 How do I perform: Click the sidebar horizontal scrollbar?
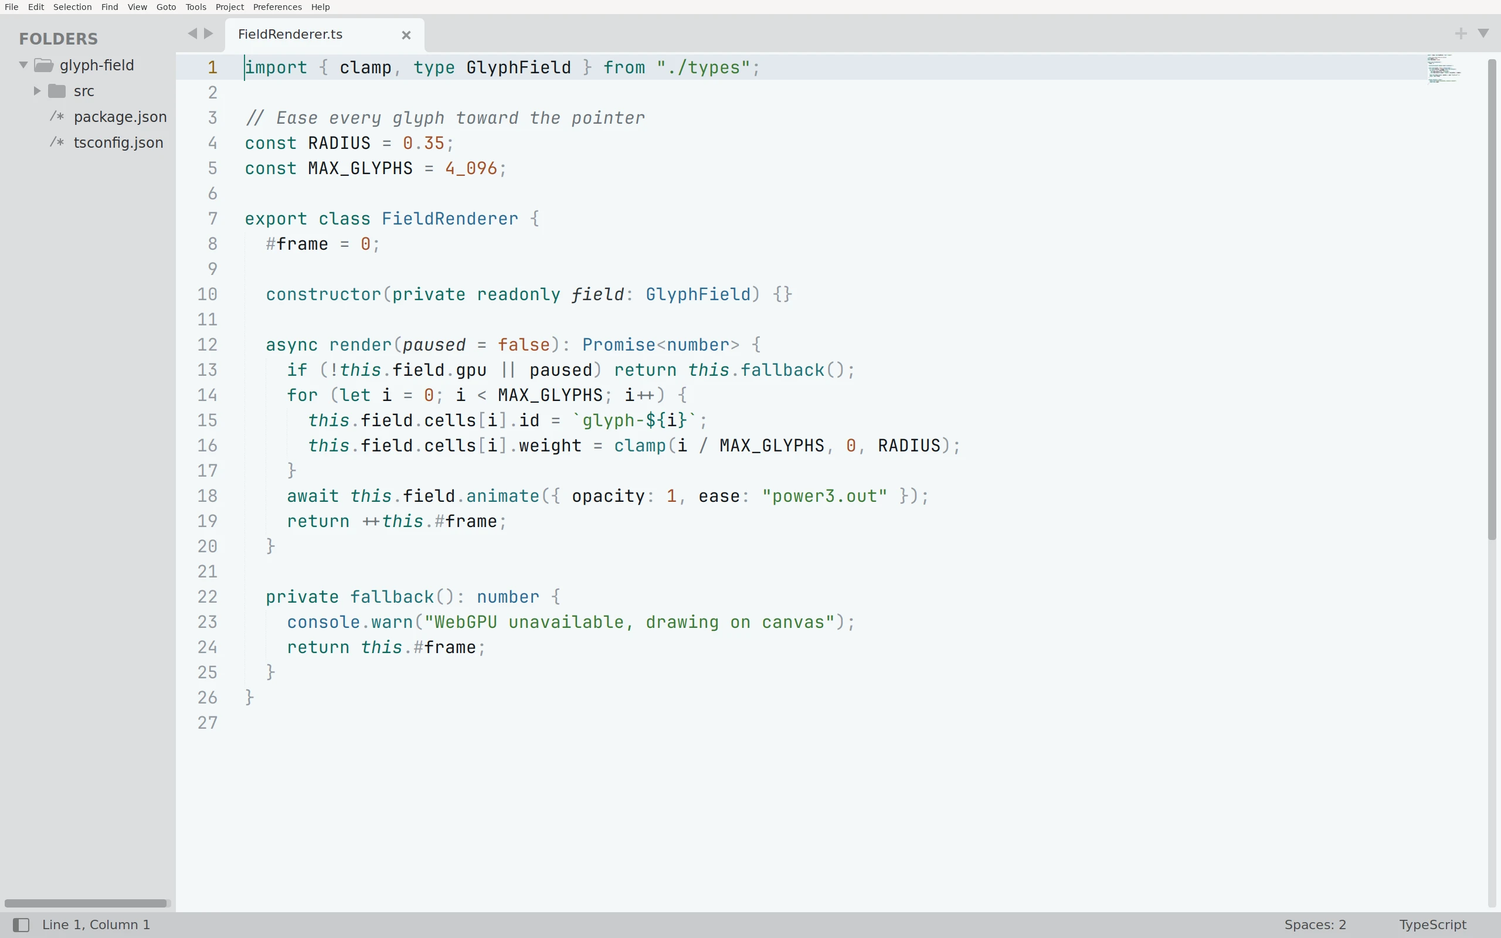86,903
